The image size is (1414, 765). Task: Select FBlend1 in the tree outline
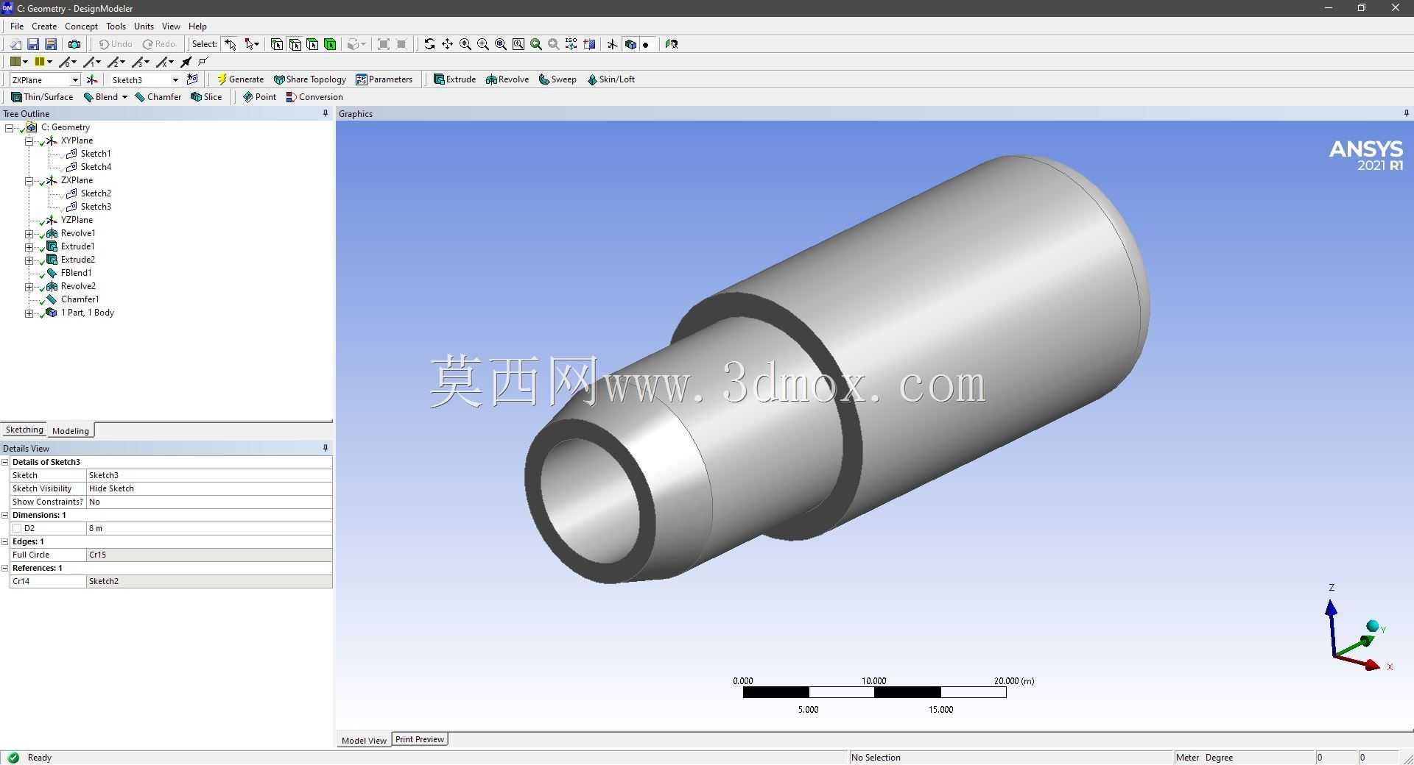(x=77, y=273)
